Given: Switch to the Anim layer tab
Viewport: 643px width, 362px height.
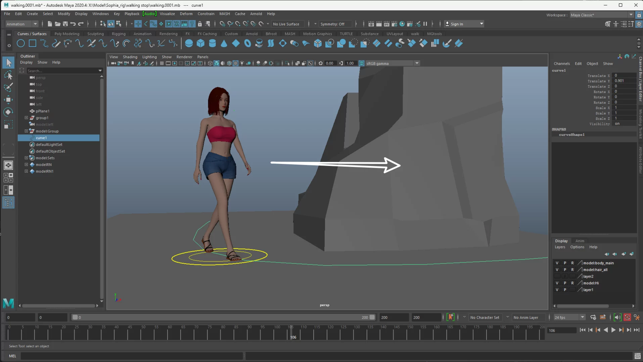Looking at the screenshot, I should pyautogui.click(x=580, y=241).
